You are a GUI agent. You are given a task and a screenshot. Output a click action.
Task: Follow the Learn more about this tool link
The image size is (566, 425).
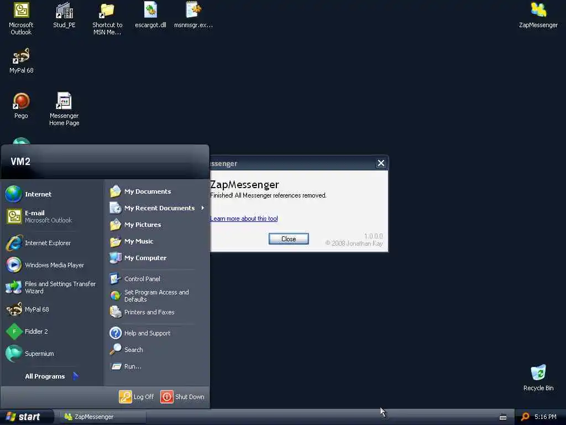(x=244, y=219)
